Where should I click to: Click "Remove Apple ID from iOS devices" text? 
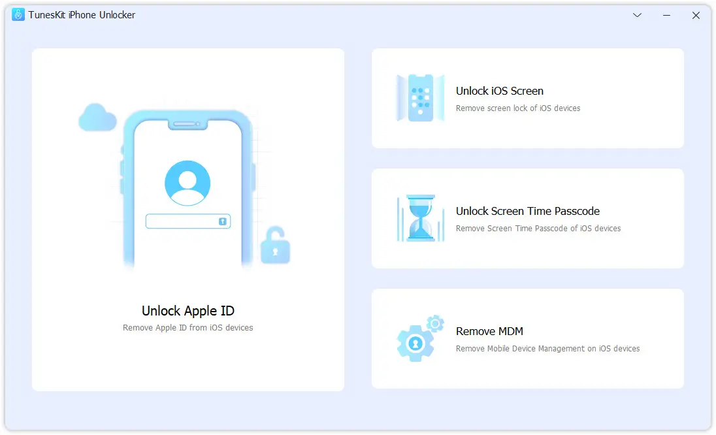(188, 328)
